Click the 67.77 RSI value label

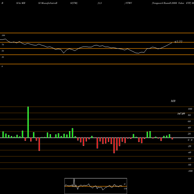click(178, 42)
